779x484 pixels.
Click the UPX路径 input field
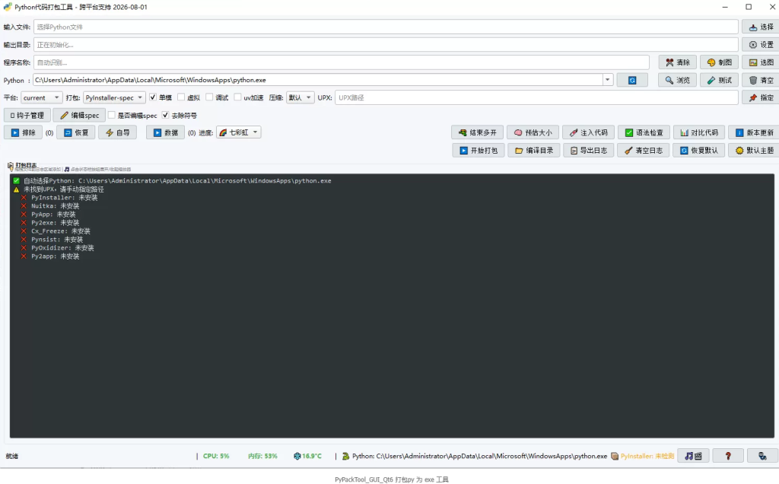(x=536, y=97)
